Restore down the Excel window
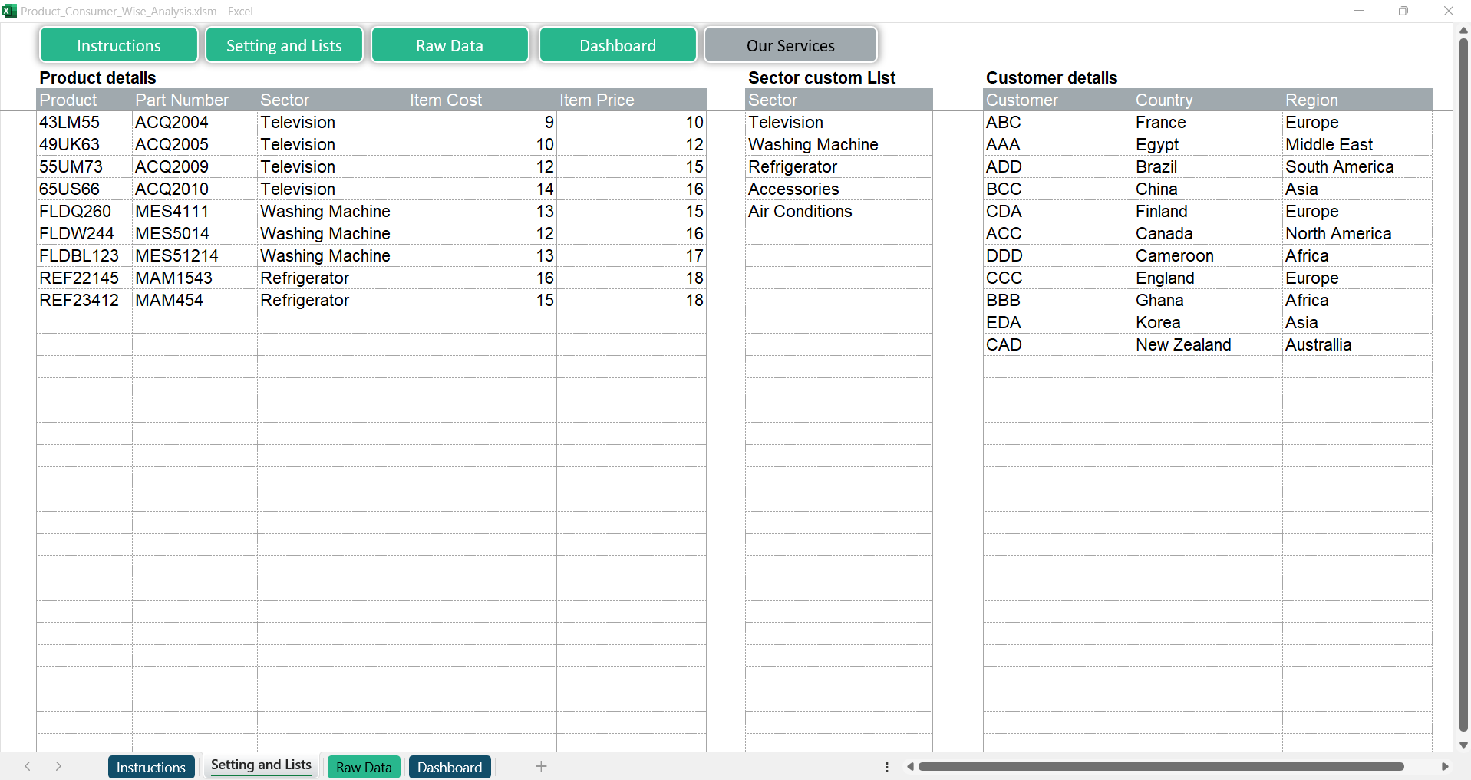 [x=1403, y=11]
